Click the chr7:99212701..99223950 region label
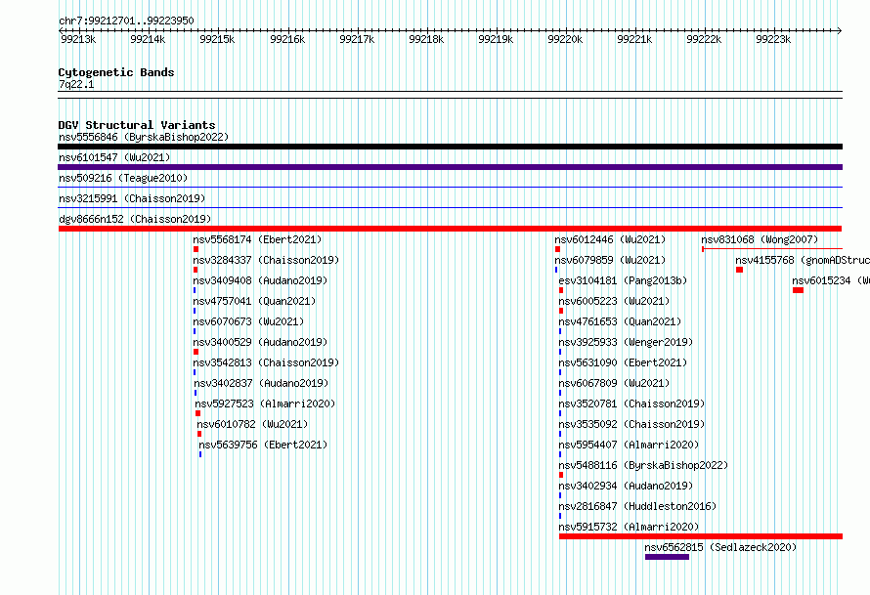Viewport: 870px width, 595px height. coord(126,21)
